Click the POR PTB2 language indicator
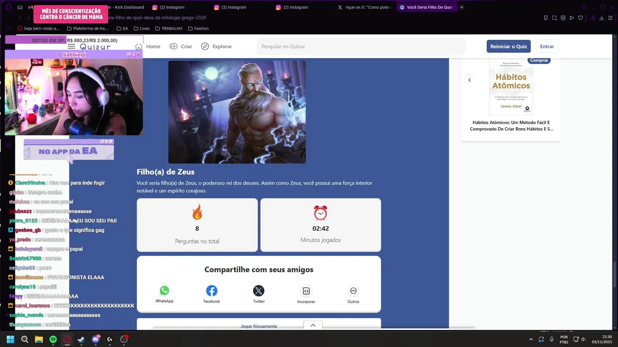618x347 pixels. (x=564, y=339)
